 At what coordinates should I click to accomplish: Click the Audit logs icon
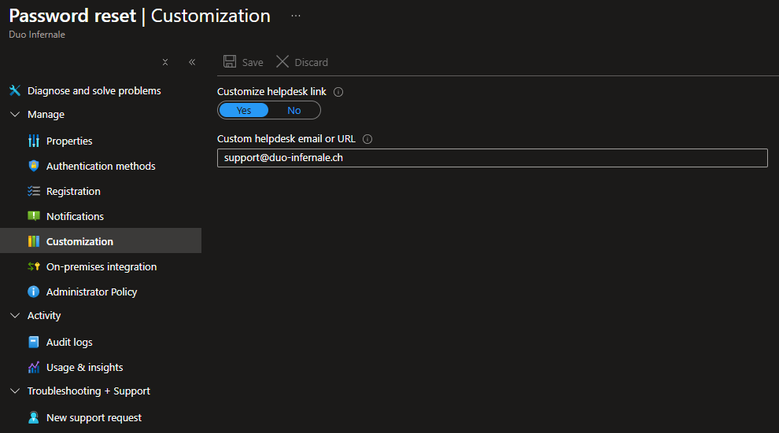tap(33, 343)
